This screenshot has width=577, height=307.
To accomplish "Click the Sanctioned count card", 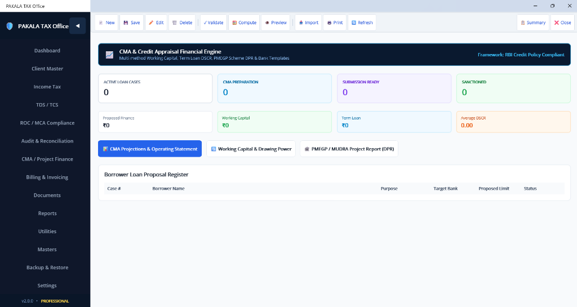I will point(513,88).
